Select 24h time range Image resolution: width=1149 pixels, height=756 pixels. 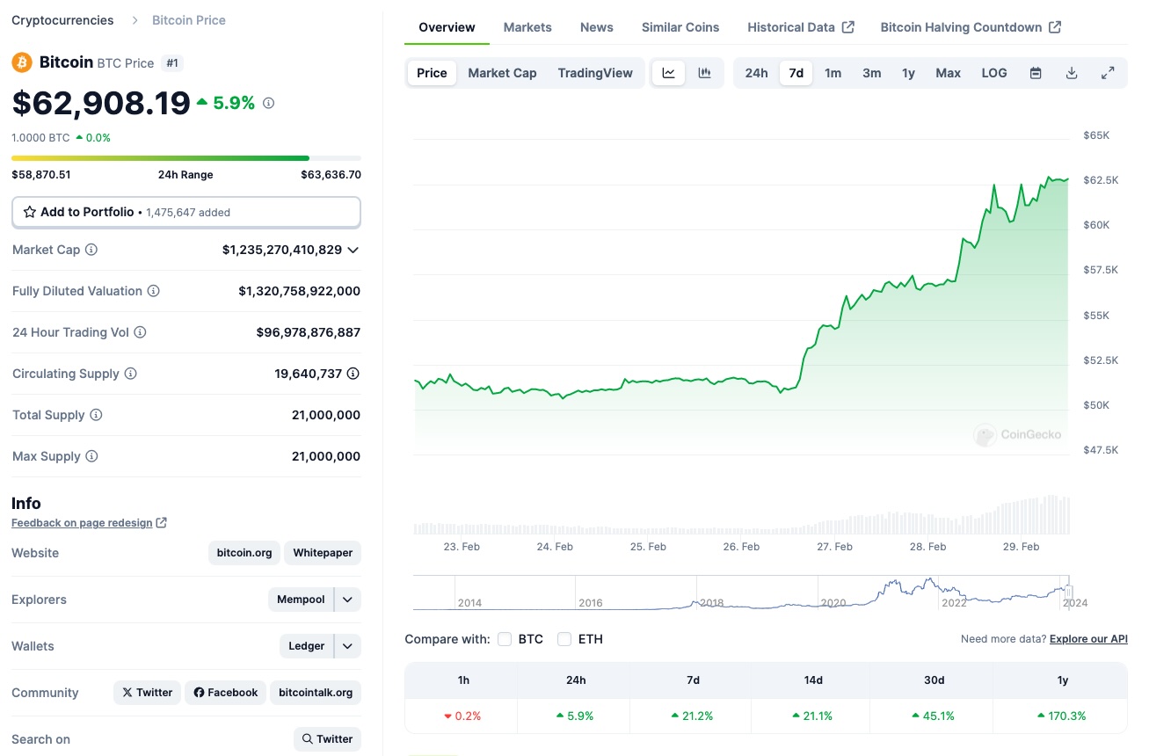(x=756, y=73)
